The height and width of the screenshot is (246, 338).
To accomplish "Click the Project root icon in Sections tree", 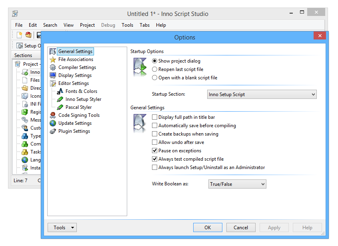I will pyautogui.click(x=18, y=64).
